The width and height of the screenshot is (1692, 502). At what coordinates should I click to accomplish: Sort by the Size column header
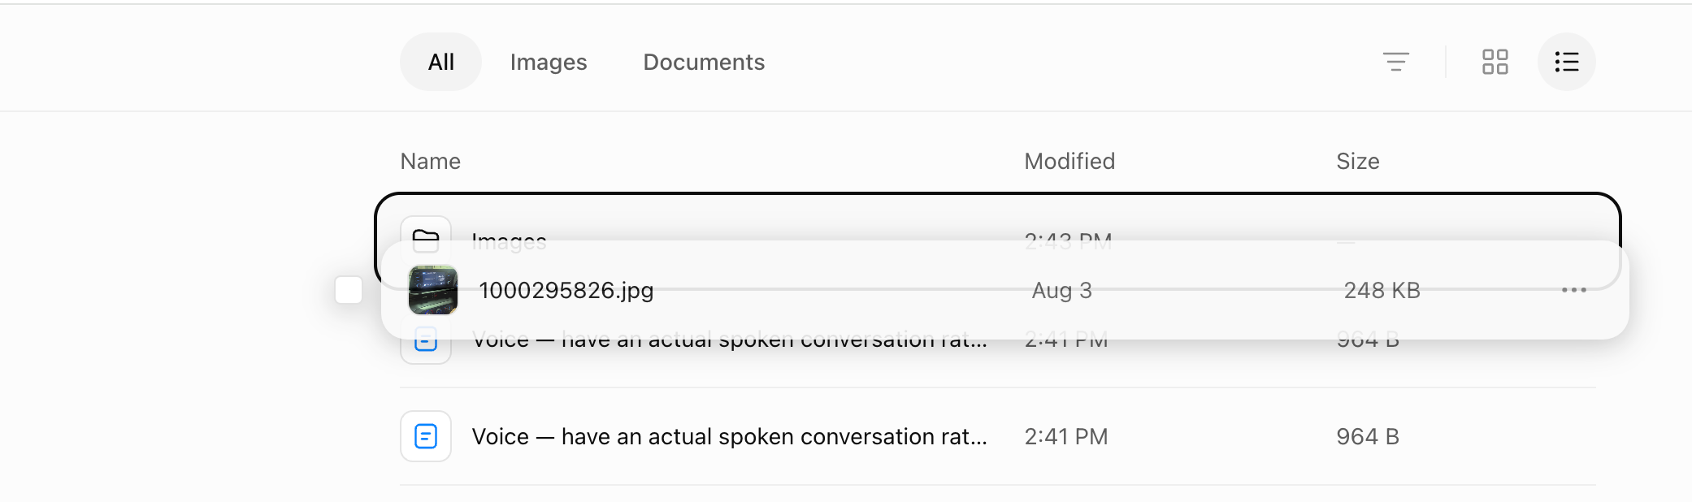(x=1358, y=161)
